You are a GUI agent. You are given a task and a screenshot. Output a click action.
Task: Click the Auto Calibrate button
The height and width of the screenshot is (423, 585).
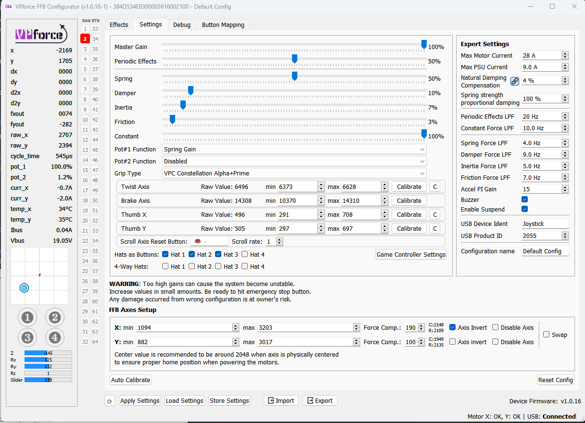tap(130, 380)
